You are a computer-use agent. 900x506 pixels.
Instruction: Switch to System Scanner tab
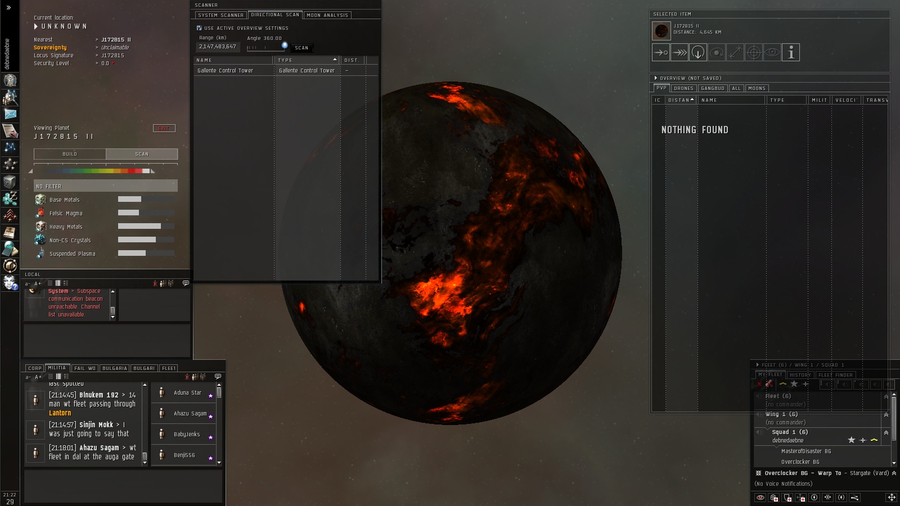[220, 15]
